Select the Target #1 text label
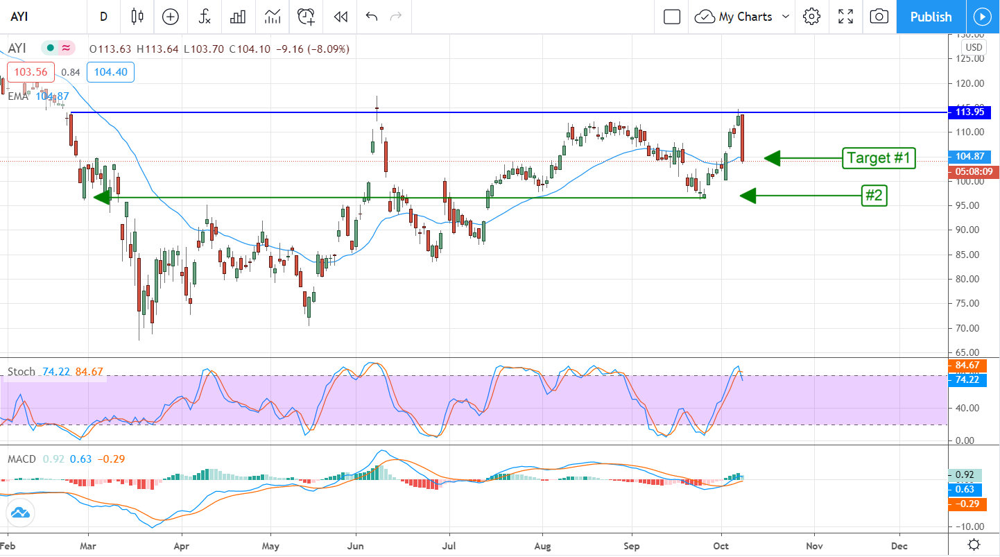This screenshot has width=1000, height=557. coord(879,158)
